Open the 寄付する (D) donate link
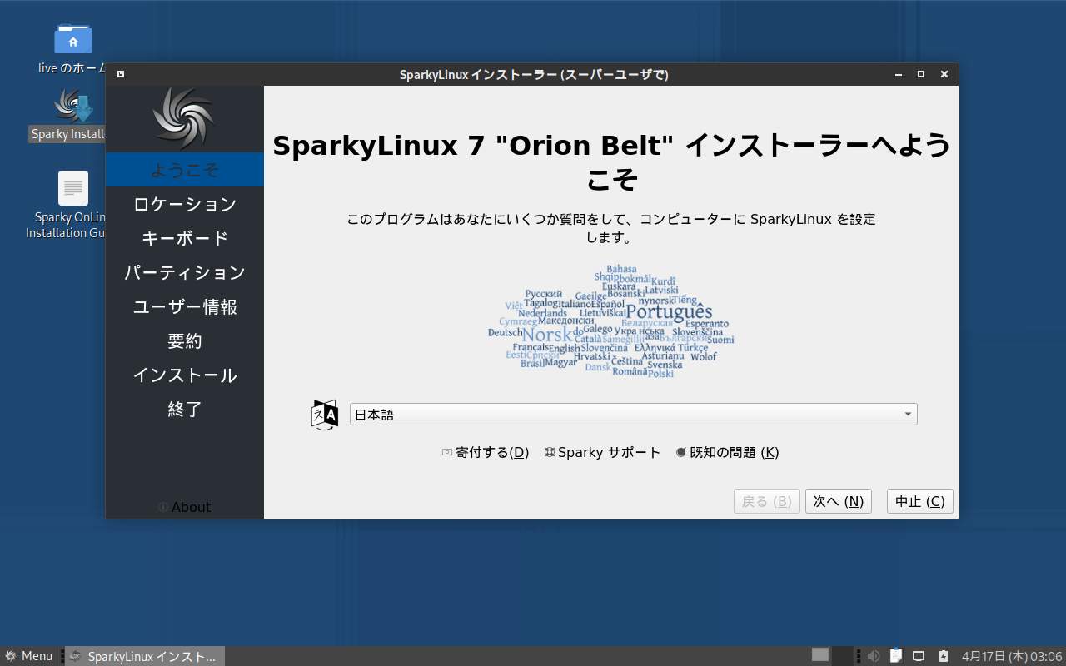The height and width of the screenshot is (666, 1066). (x=486, y=452)
